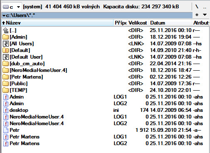The width and height of the screenshot is (210, 153).
Task: Click the Petr Martens LOG2 file icon
Action: (6, 143)
